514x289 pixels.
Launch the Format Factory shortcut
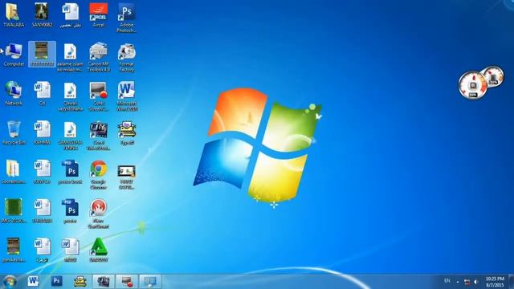pyautogui.click(x=127, y=57)
